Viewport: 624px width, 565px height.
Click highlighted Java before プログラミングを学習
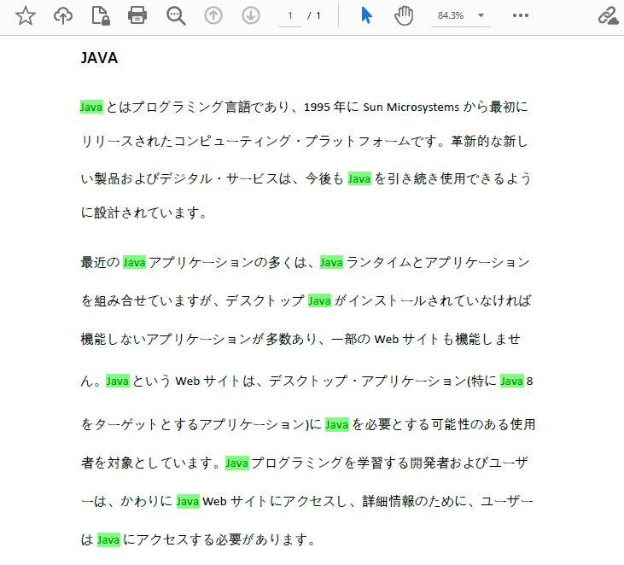(x=237, y=463)
